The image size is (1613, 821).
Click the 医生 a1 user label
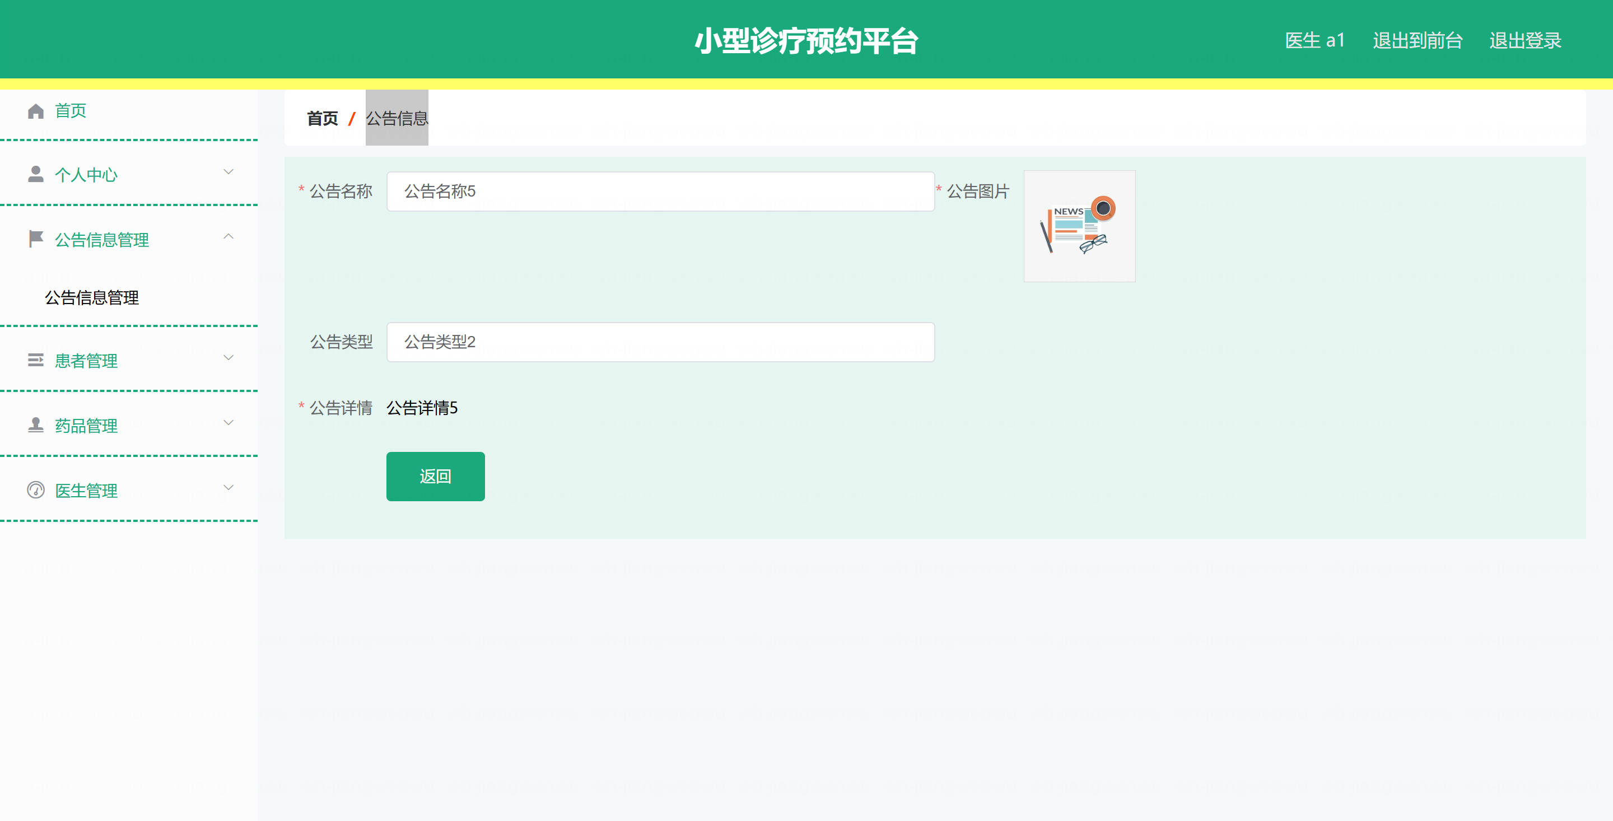click(x=1315, y=41)
